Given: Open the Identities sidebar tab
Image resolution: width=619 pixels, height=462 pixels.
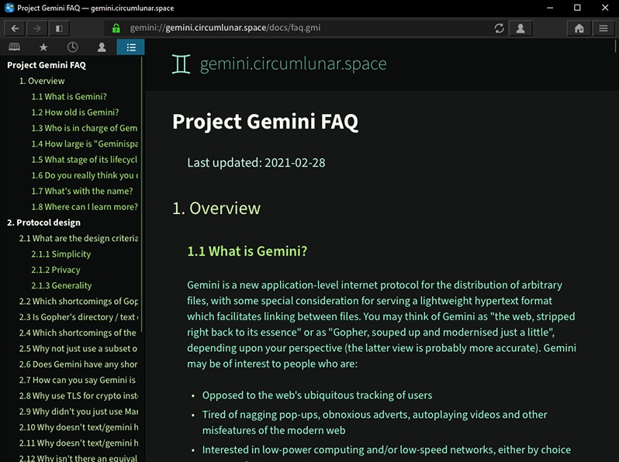Looking at the screenshot, I should (102, 47).
